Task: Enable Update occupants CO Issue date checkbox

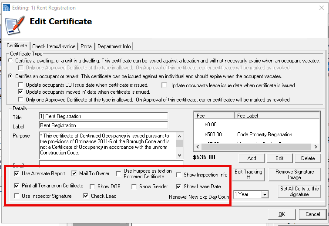Action: (20, 85)
